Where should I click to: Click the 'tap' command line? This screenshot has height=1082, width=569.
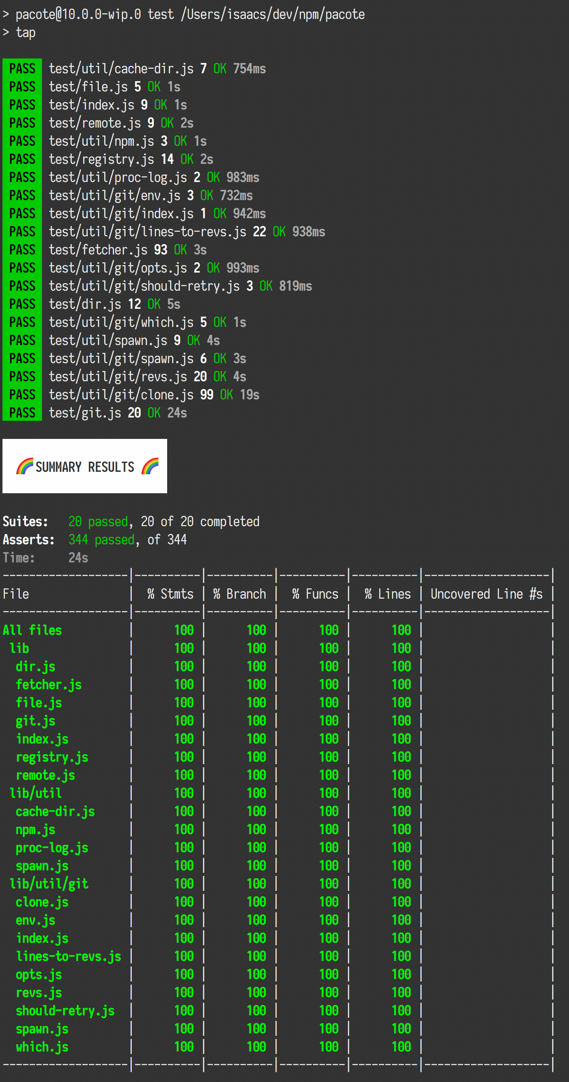click(x=19, y=33)
